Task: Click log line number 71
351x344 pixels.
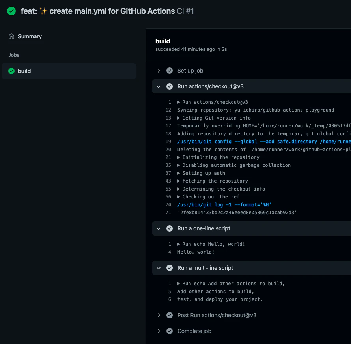Action: pyautogui.click(x=168, y=213)
